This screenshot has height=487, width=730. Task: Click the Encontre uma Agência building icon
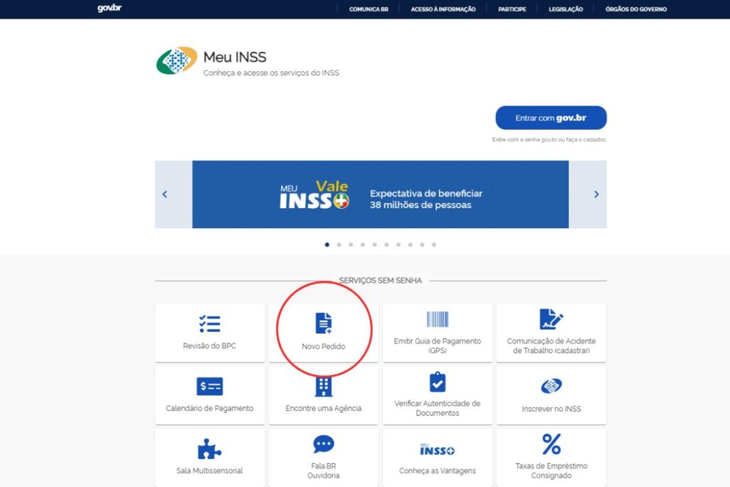(x=324, y=386)
